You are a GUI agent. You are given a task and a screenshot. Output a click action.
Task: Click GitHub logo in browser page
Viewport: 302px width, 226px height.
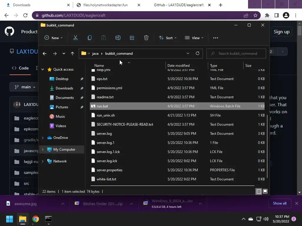coord(9,31)
